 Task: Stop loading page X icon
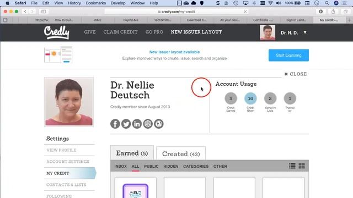coord(245,12)
